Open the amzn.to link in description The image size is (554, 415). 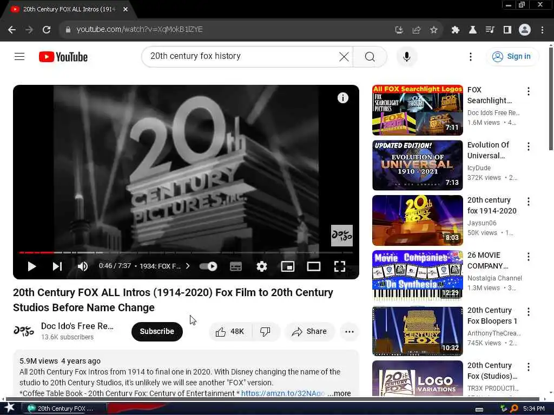click(282, 393)
